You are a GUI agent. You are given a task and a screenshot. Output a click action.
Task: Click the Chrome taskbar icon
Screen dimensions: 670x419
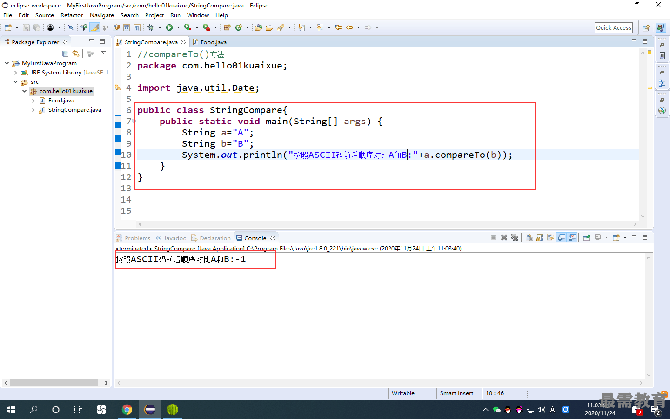point(127,410)
